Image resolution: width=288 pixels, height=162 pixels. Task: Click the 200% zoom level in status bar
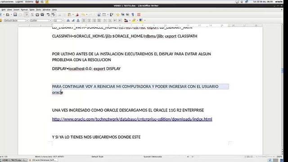coord(279,157)
